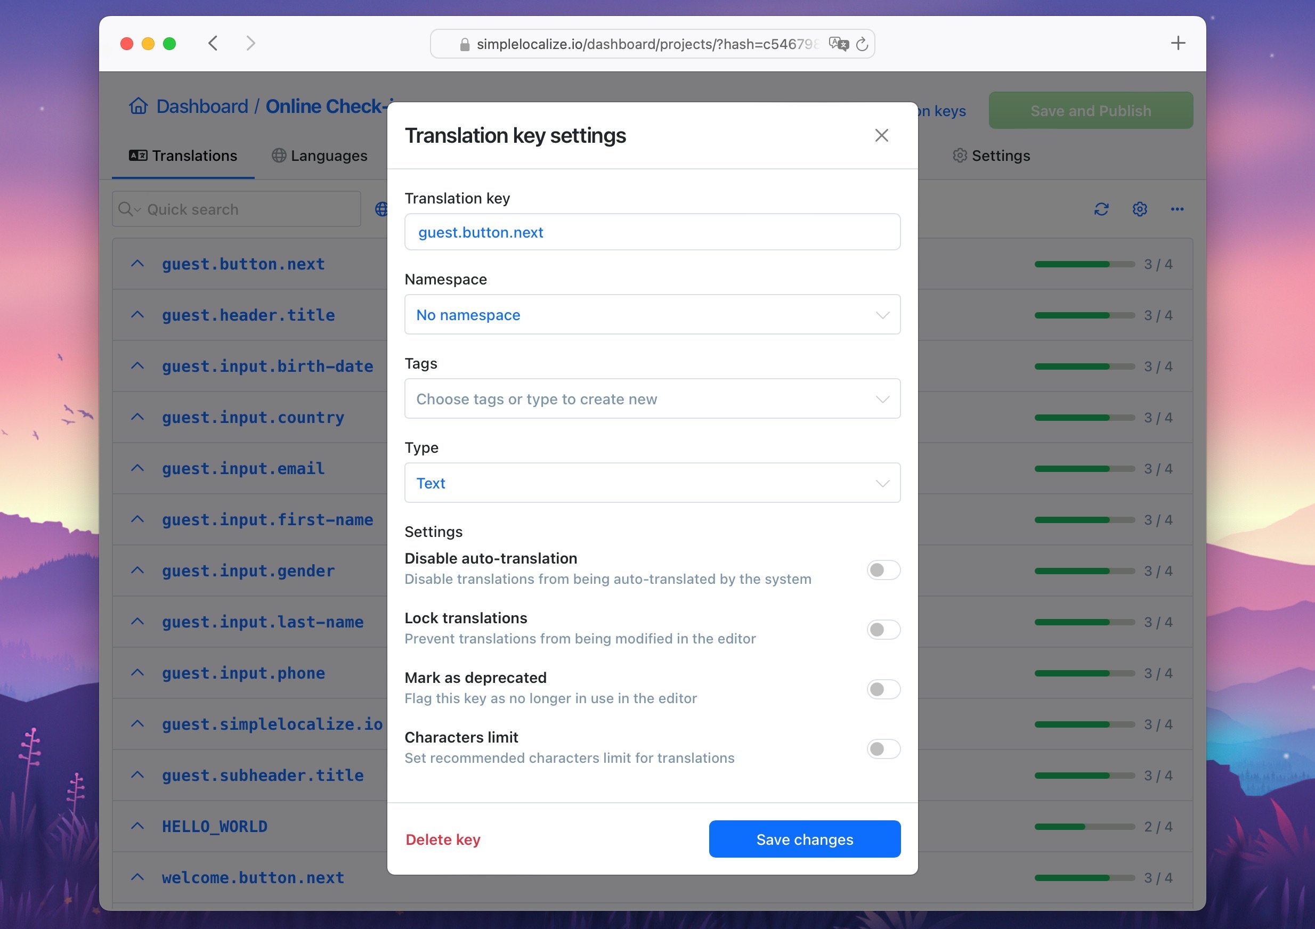Open a new browser tab
This screenshot has height=929, width=1315.
(1178, 43)
